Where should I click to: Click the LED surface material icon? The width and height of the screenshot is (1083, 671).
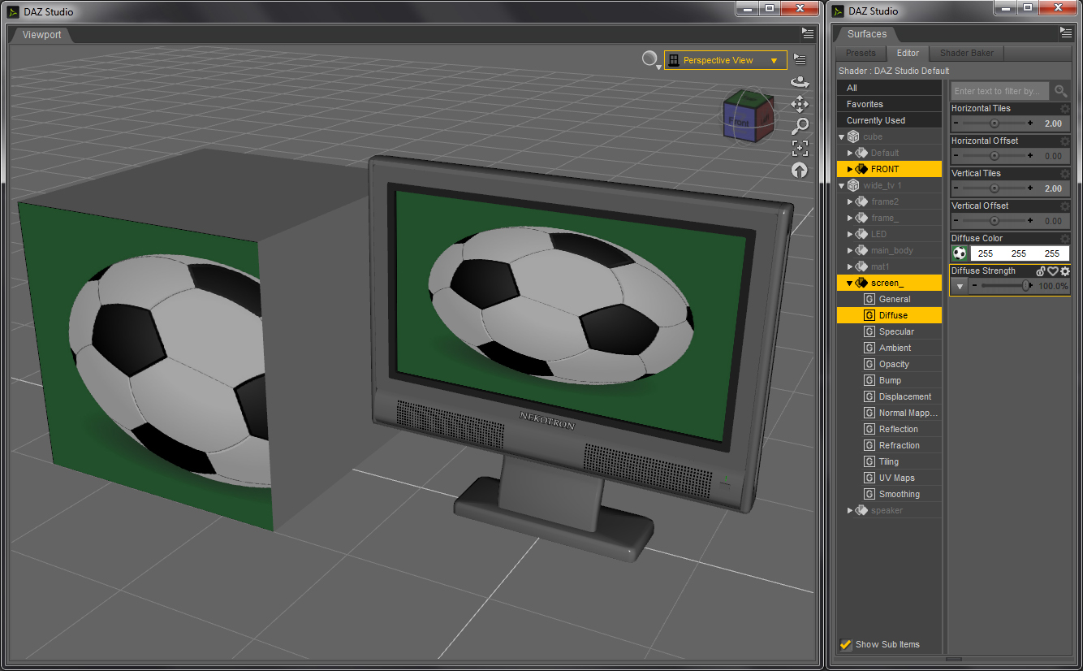pyautogui.click(x=861, y=234)
